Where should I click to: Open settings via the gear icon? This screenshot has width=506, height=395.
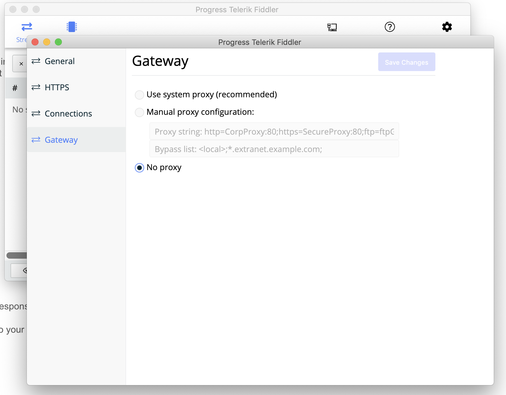pyautogui.click(x=446, y=27)
